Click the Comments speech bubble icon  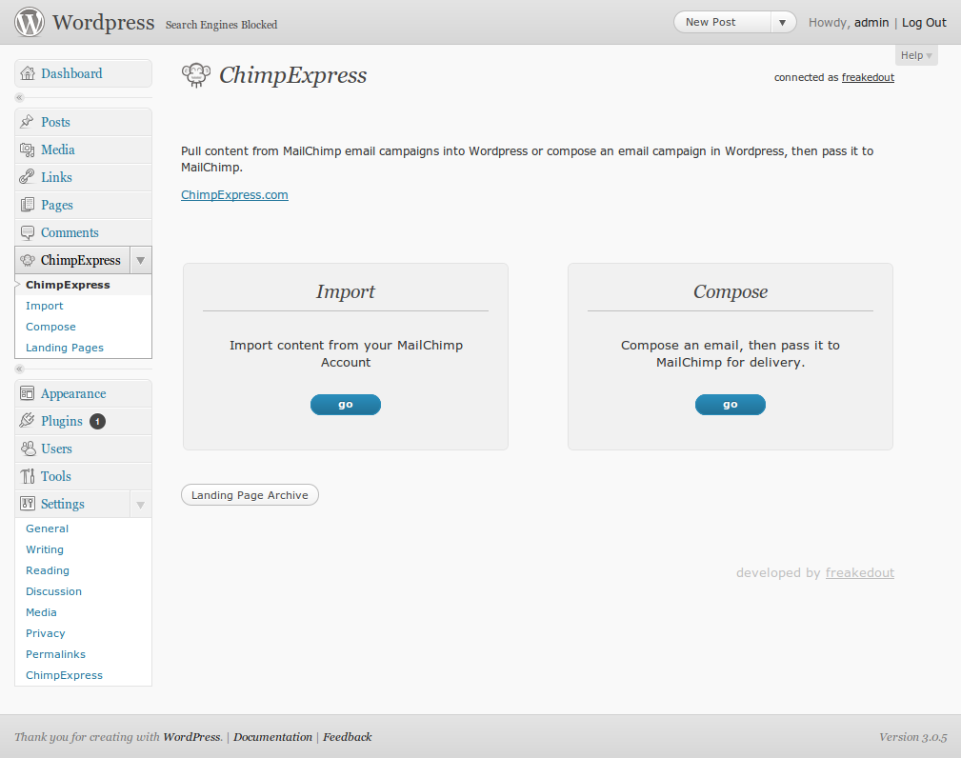[27, 232]
